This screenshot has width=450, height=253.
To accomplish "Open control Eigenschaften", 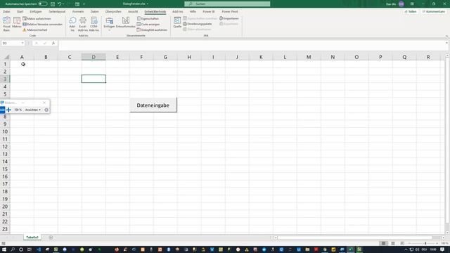I will point(148,18).
